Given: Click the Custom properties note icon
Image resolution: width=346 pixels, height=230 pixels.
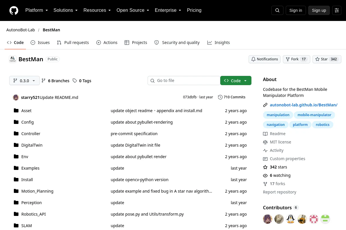Looking at the screenshot, I should (265, 159).
